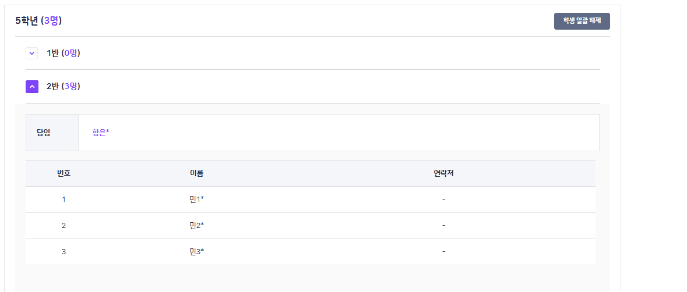Viewport: 687px width, 292px height.
Task: Select student name 민3*
Action: (x=196, y=252)
